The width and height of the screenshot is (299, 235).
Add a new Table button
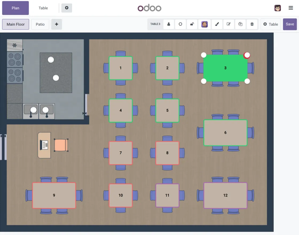pos(271,24)
